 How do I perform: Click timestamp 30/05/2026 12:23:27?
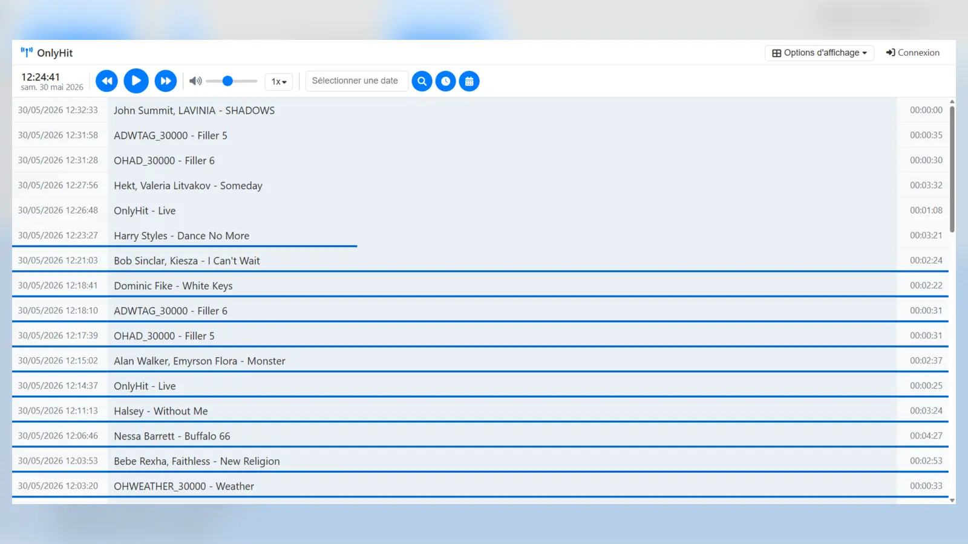pyautogui.click(x=58, y=235)
